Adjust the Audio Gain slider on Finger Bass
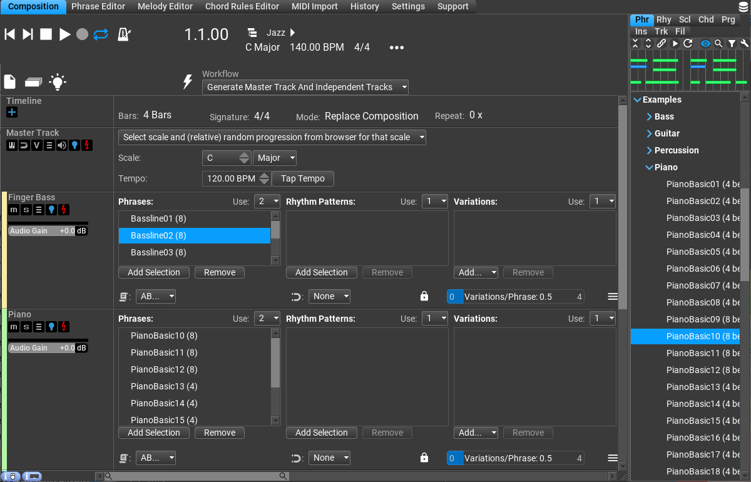The width and height of the screenshot is (751, 482). [44, 230]
